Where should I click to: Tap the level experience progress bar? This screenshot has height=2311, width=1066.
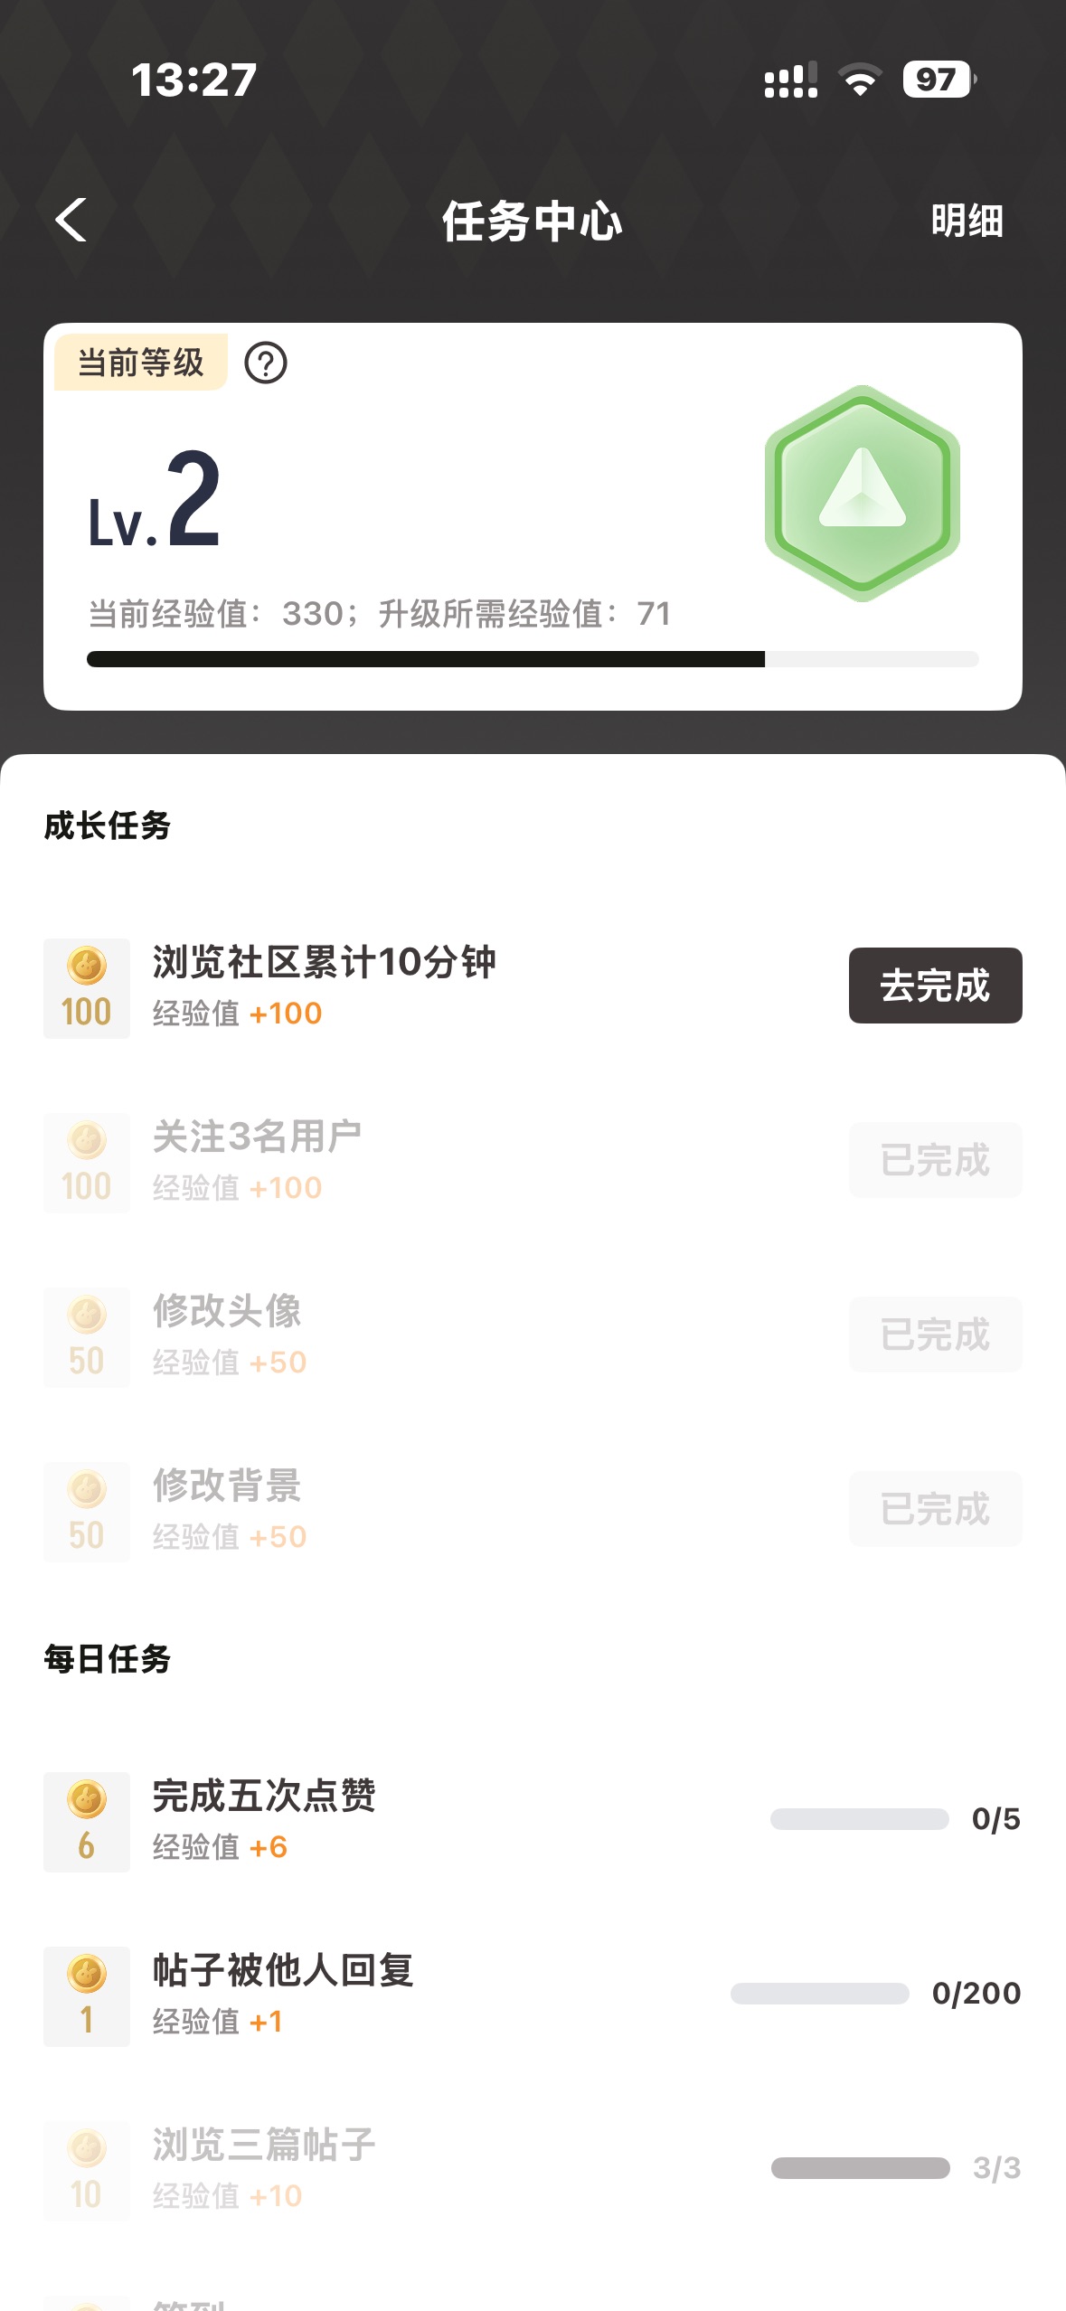pos(532,659)
